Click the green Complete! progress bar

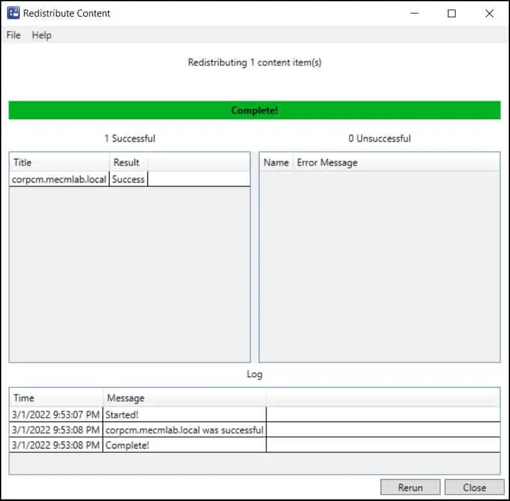254,110
